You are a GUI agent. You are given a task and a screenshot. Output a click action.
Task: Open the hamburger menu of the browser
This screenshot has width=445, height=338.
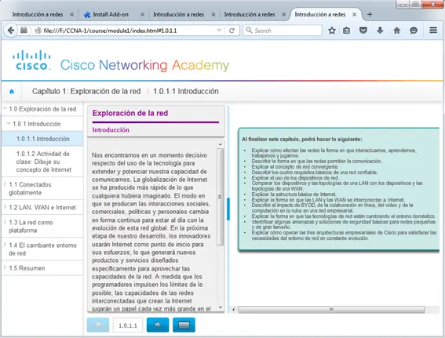click(x=433, y=30)
